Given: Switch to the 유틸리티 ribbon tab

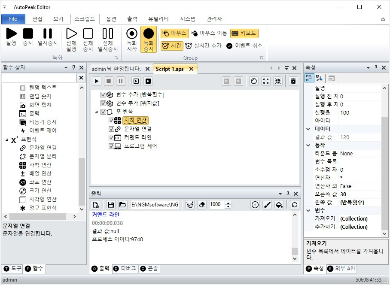Looking at the screenshot, I should (x=158, y=19).
